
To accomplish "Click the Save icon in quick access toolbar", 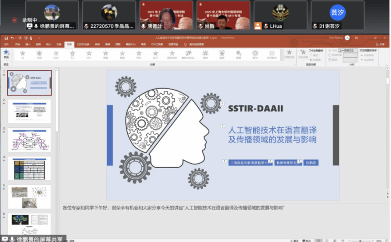I will click(6, 38).
